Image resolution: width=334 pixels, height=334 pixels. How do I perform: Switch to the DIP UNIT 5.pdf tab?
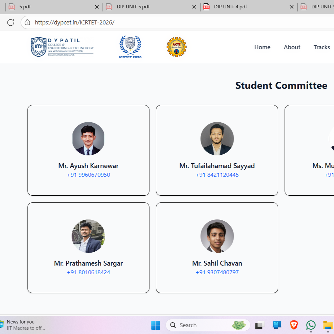[x=133, y=7]
